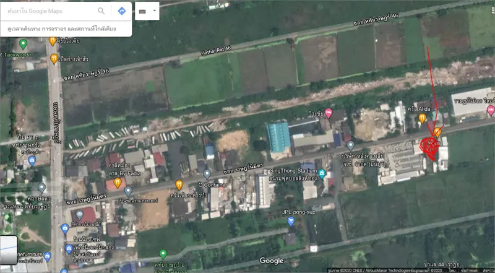Open the By Fadia restaurant pin
The width and height of the screenshot is (495, 273).
click(117, 183)
